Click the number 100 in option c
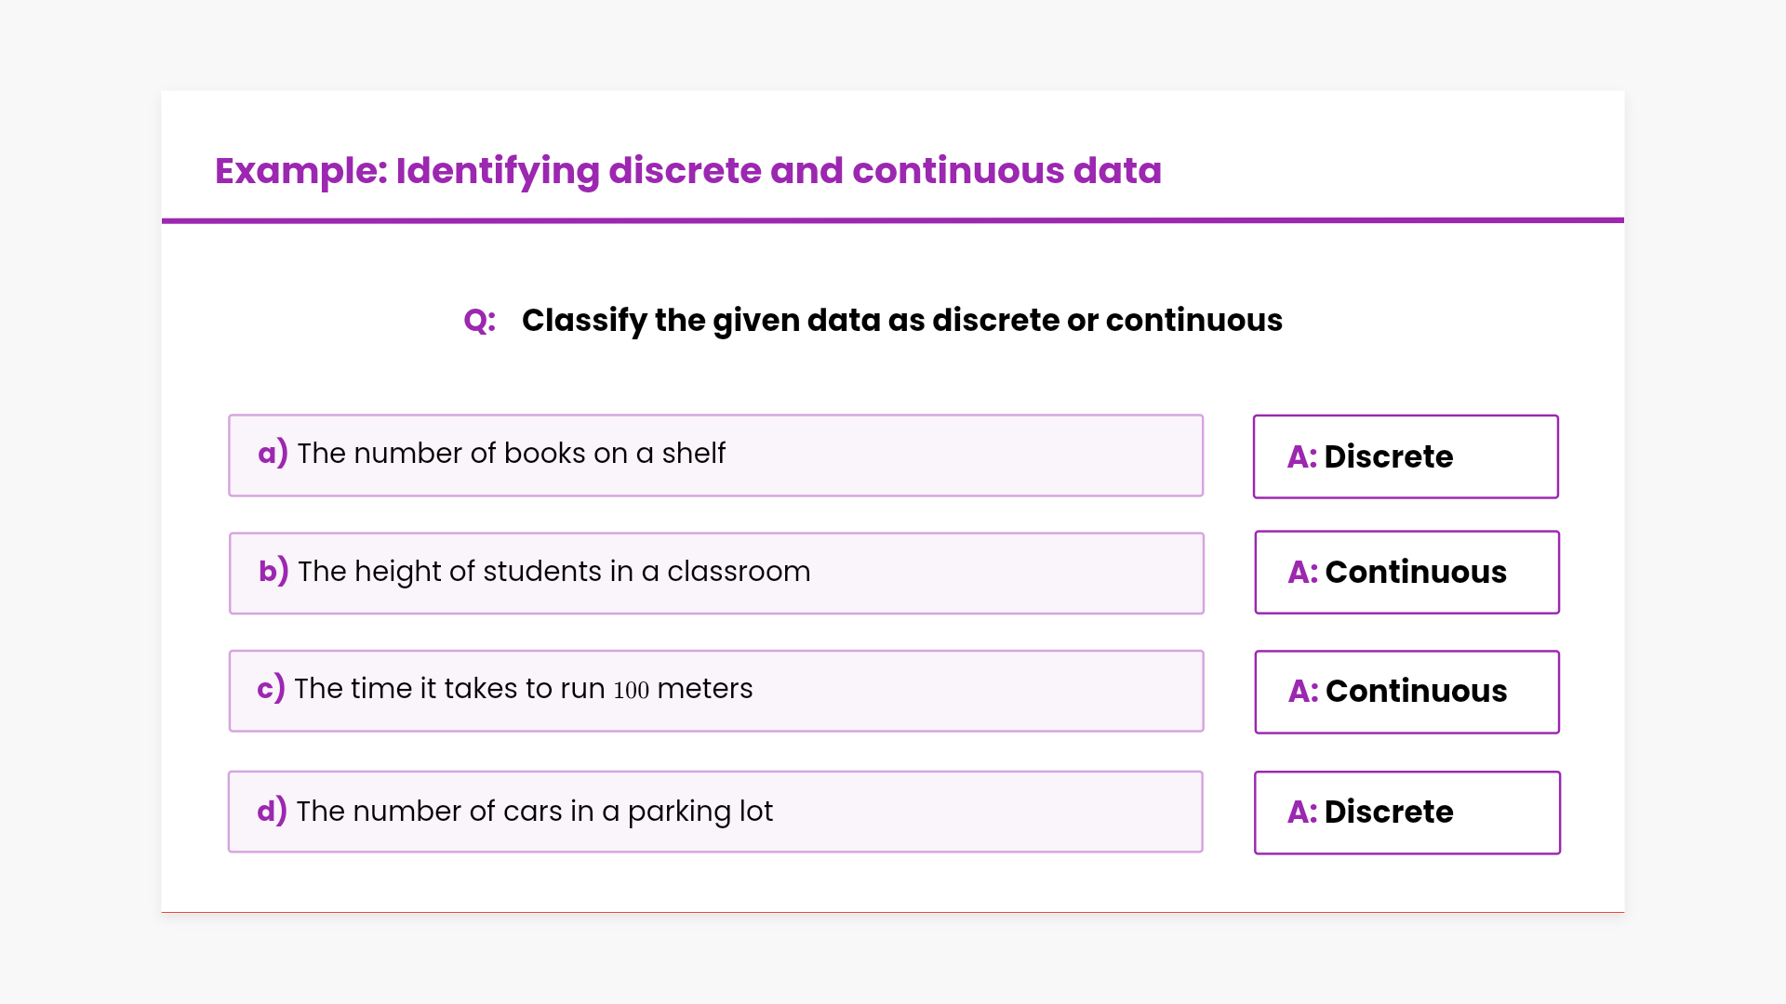 click(x=631, y=690)
